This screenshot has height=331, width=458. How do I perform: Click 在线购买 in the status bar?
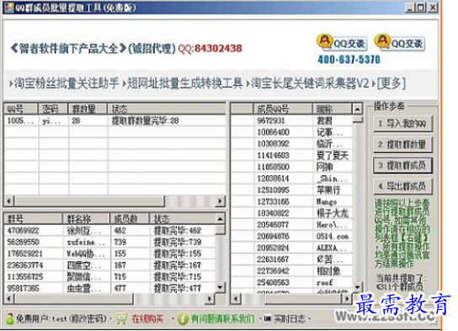click(x=147, y=318)
